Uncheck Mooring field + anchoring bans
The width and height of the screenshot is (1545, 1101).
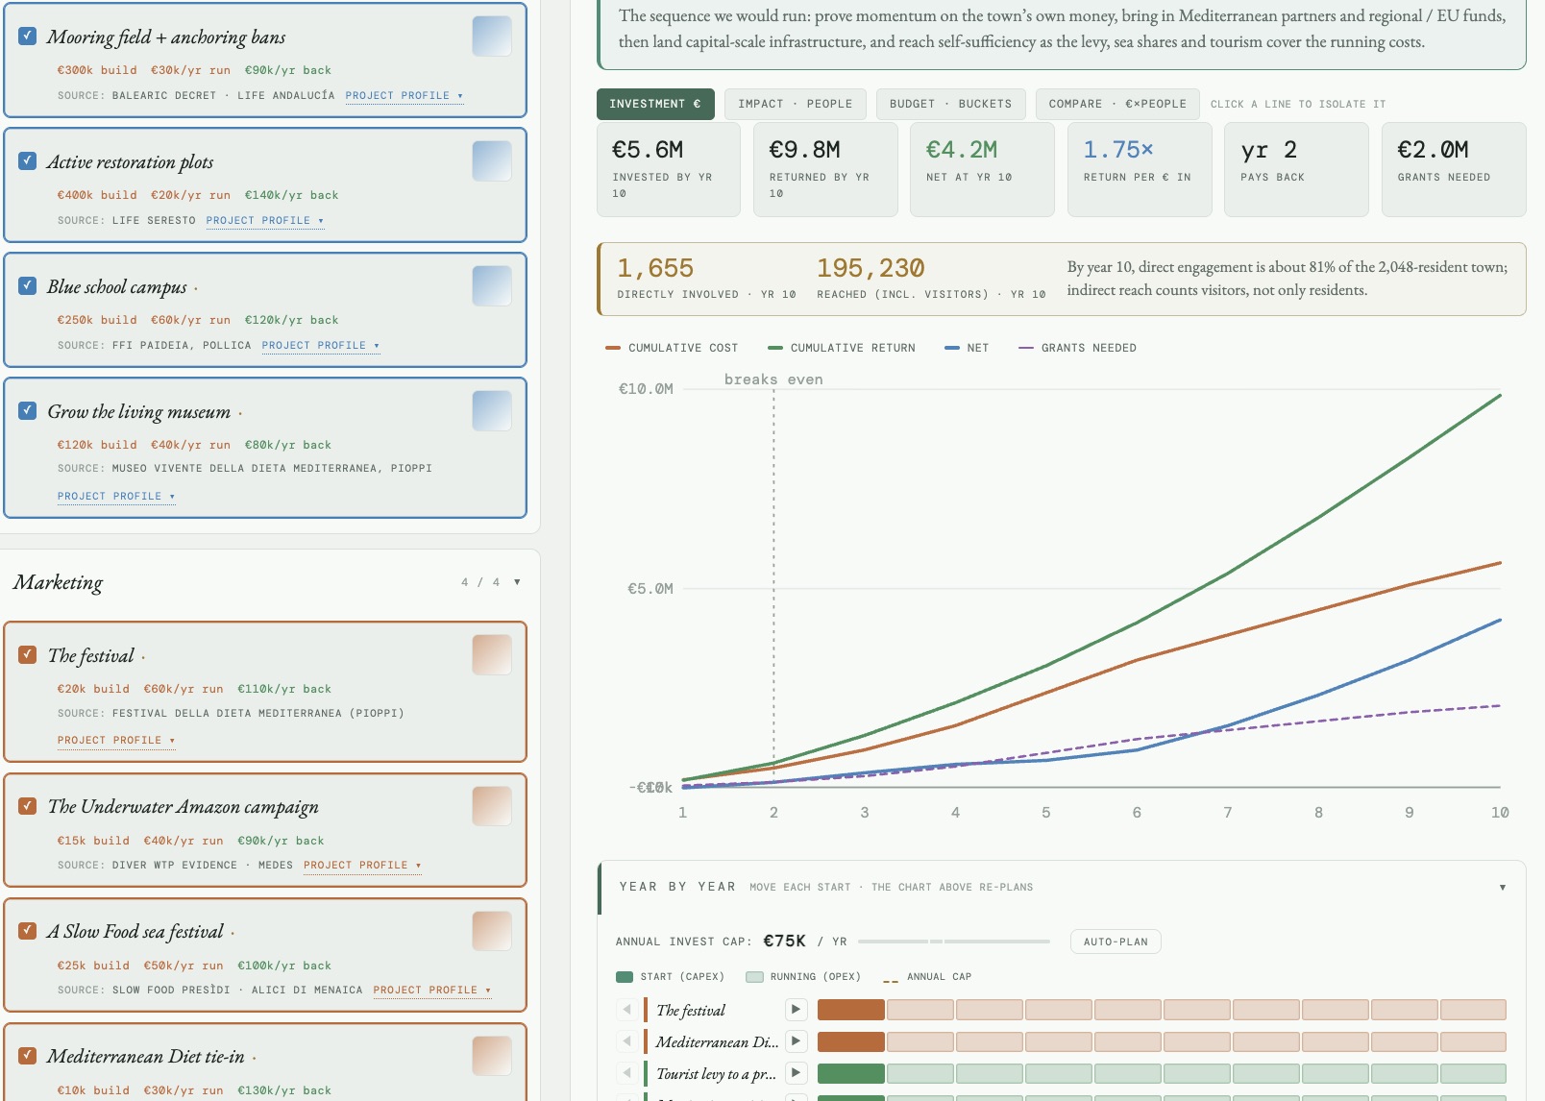click(x=28, y=37)
